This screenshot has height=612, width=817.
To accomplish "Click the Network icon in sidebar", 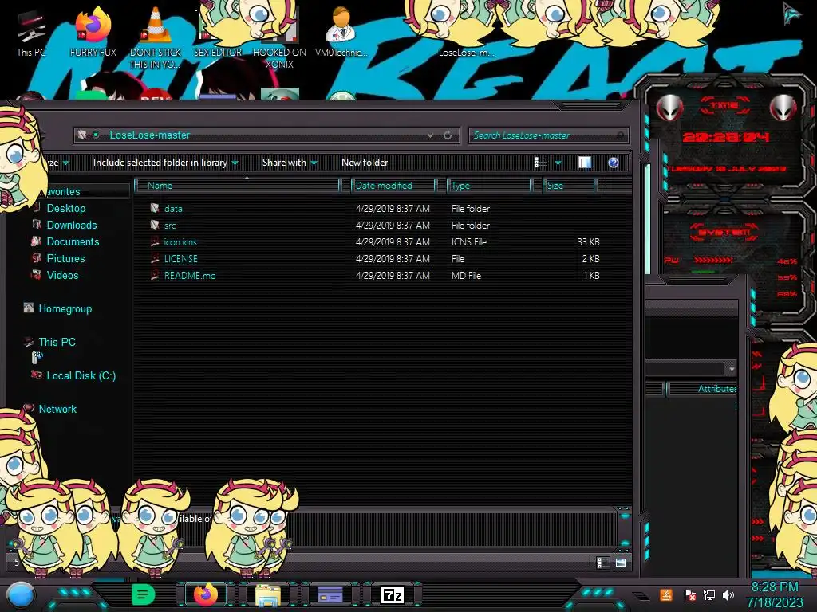I will [29, 409].
